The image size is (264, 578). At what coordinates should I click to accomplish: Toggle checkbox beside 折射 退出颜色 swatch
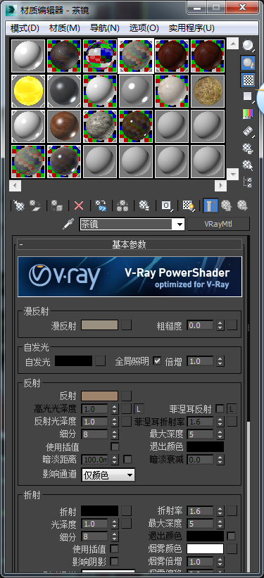pos(231,536)
